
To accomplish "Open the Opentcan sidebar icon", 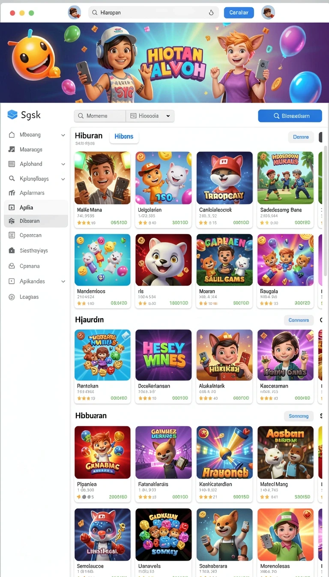I will [x=12, y=235].
